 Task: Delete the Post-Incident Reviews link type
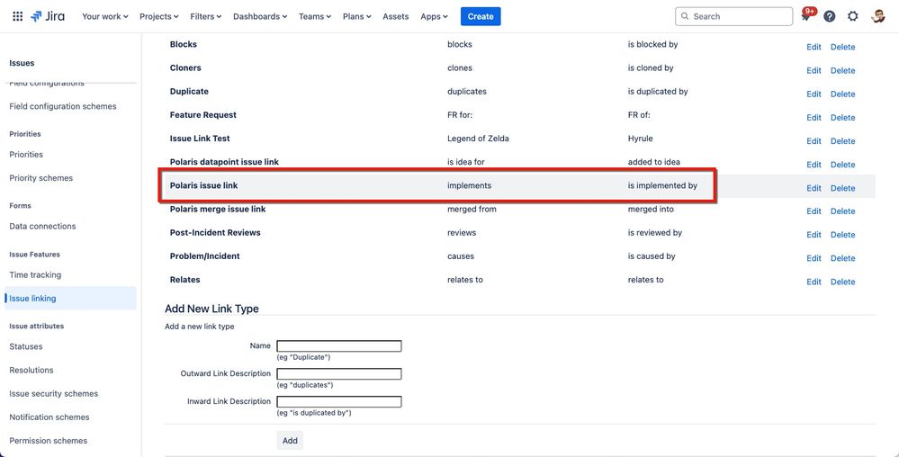[843, 235]
